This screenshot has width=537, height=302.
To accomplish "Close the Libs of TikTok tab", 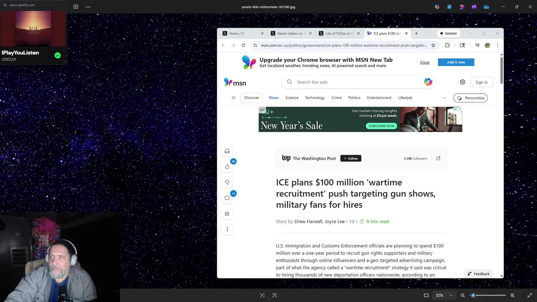I will 359,34.
